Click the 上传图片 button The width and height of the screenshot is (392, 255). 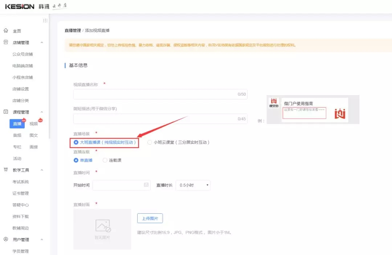(x=150, y=218)
